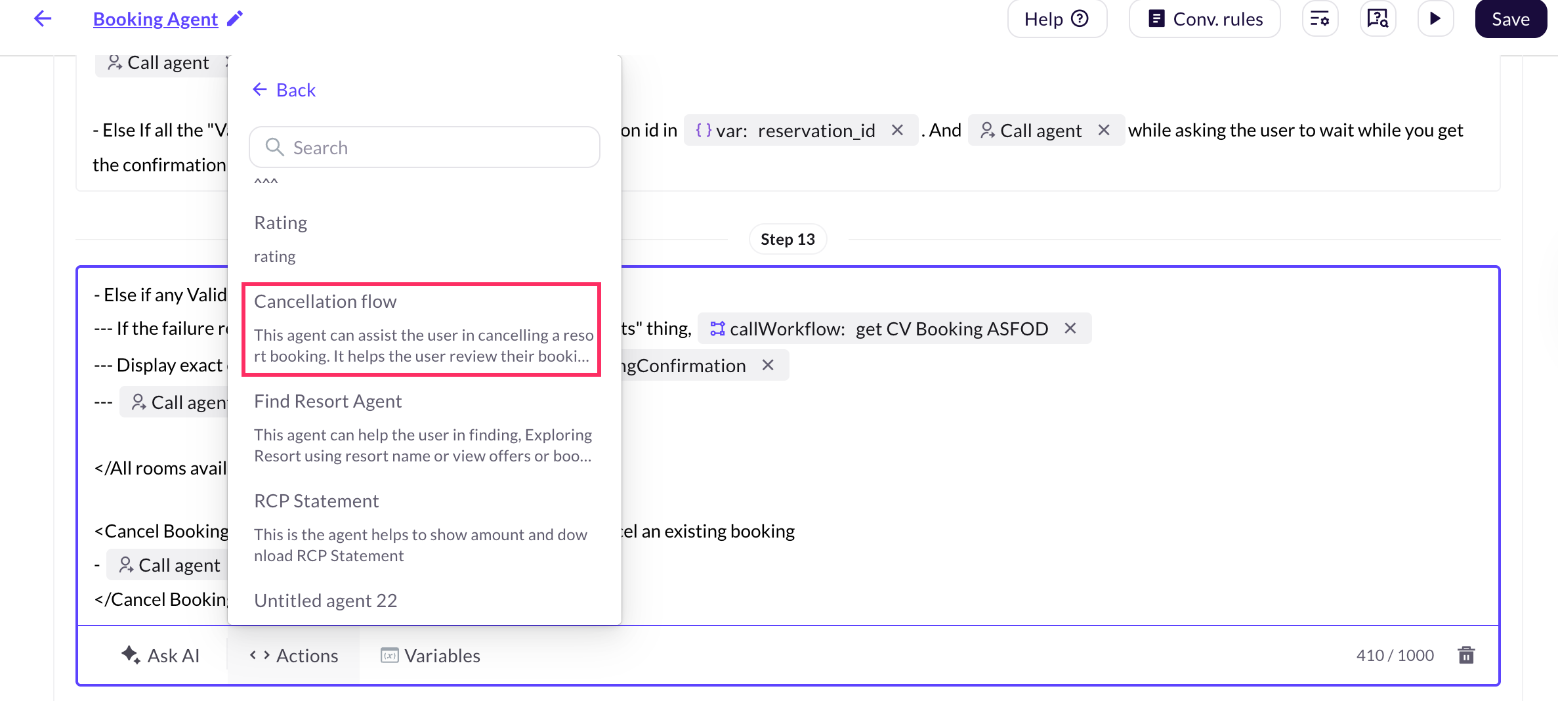Choose RCP Statement agent
Viewport: 1558px width, 701px height.
click(421, 527)
